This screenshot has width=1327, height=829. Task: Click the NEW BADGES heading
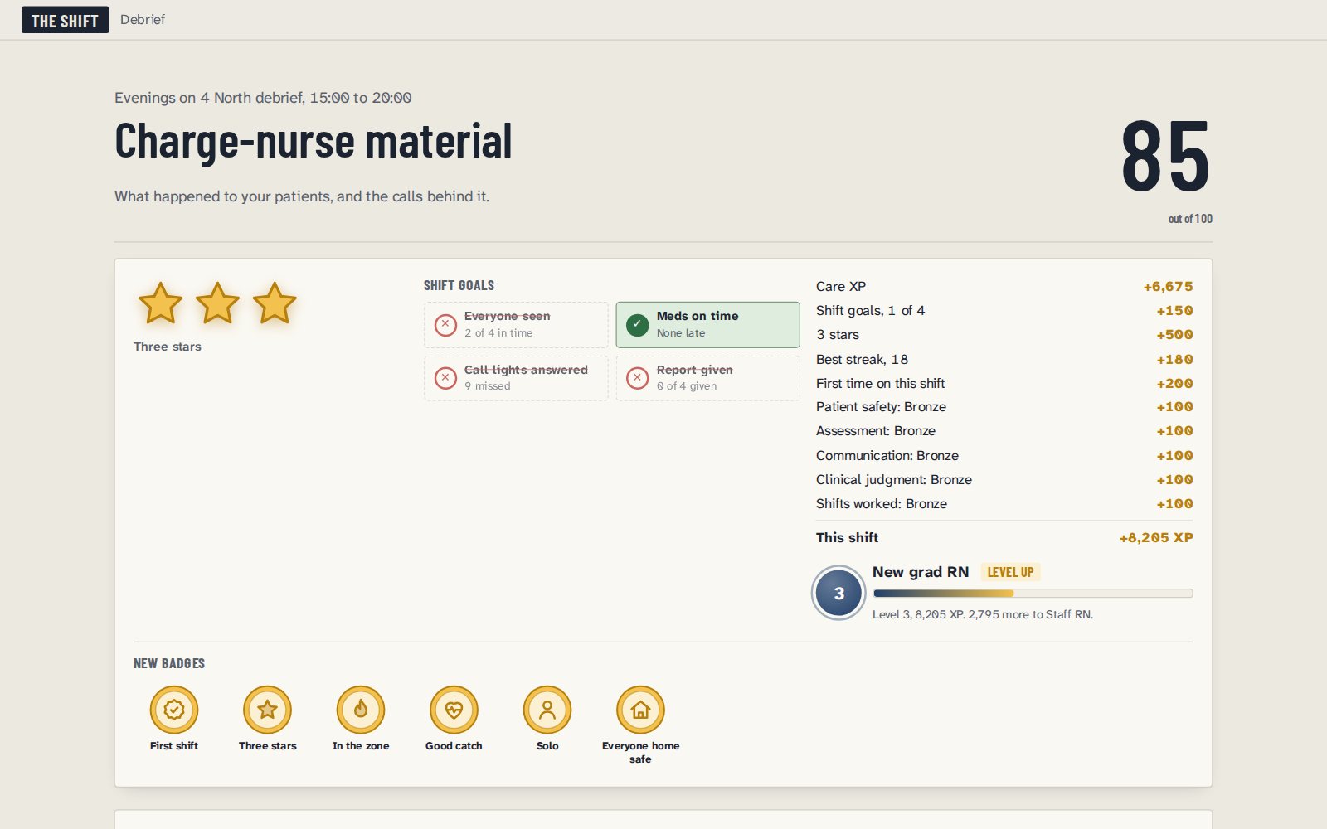pyautogui.click(x=169, y=663)
